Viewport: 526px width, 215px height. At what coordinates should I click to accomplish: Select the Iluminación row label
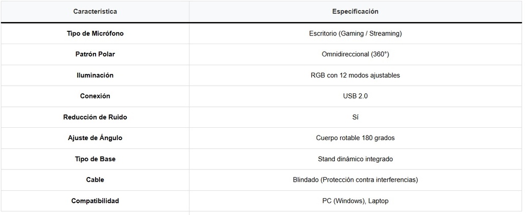[95, 75]
